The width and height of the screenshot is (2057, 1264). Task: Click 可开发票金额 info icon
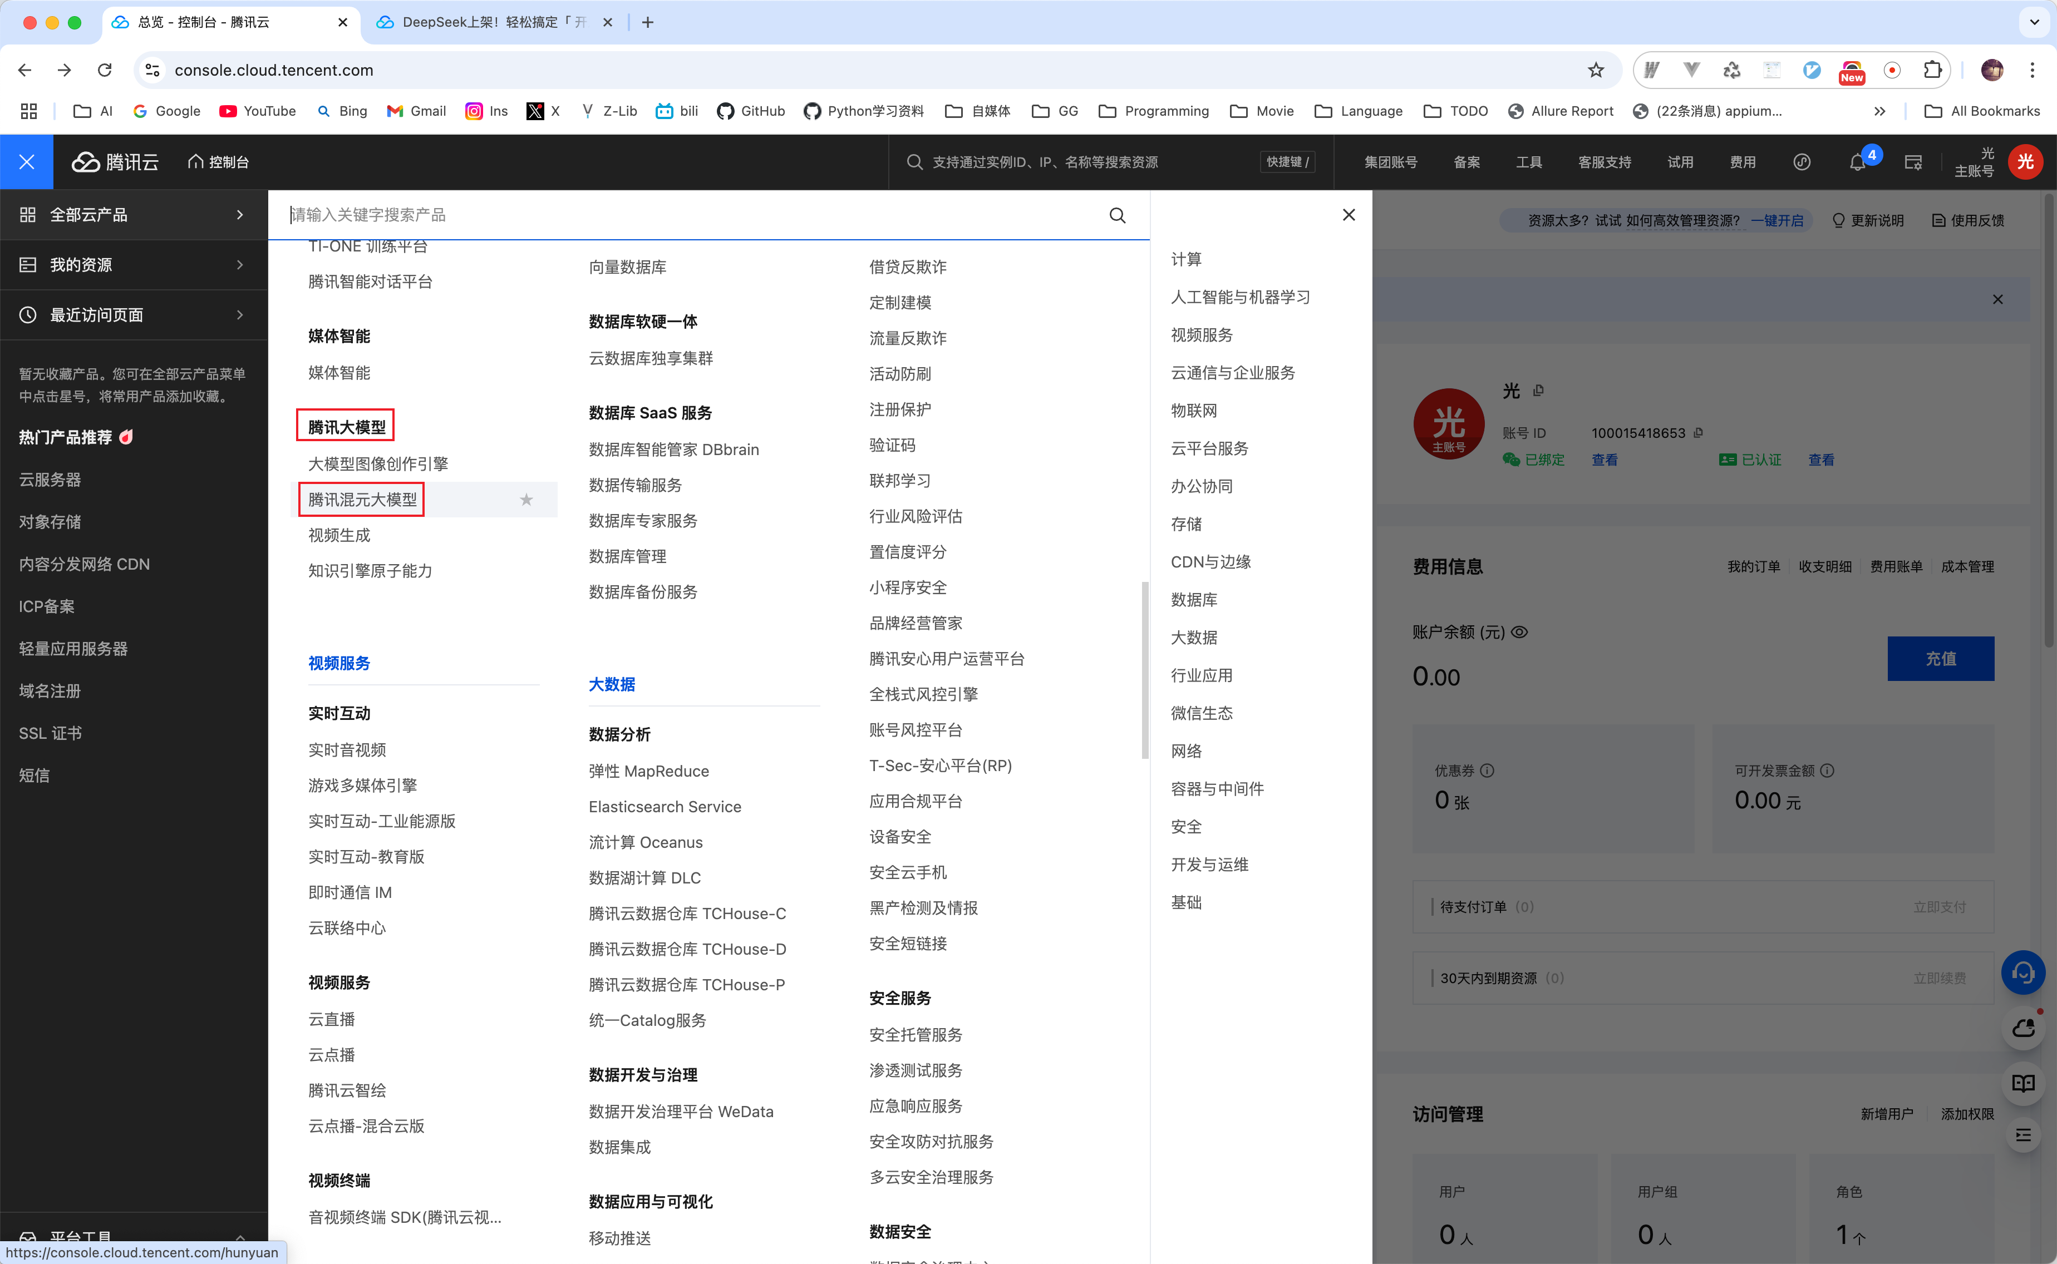click(x=1827, y=770)
